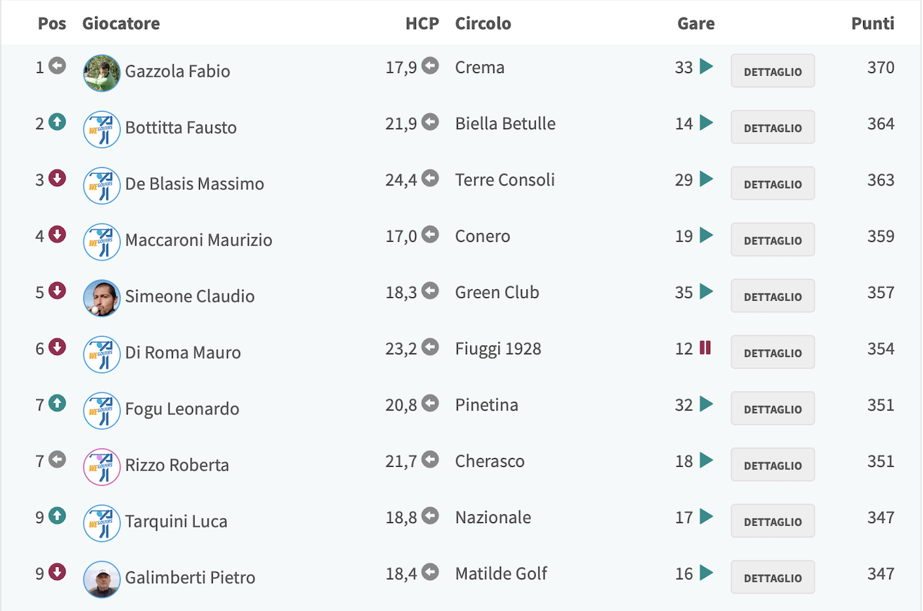Open Dettaglio for Fogu Leonardo
This screenshot has height=611, width=923.
coord(772,408)
